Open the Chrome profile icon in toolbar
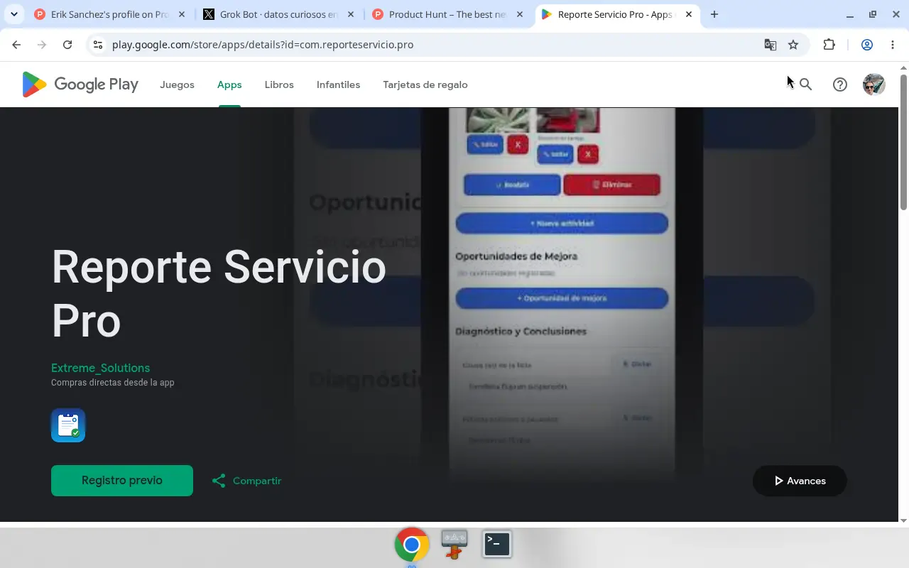The height and width of the screenshot is (568, 909). (867, 45)
